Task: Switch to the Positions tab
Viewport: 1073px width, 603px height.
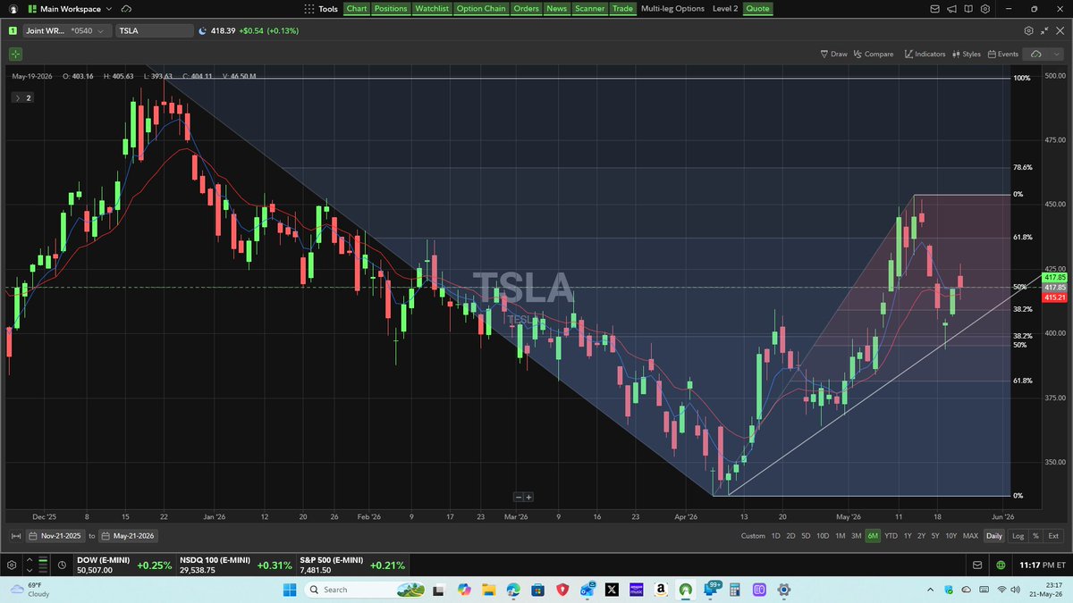Action: (390, 9)
